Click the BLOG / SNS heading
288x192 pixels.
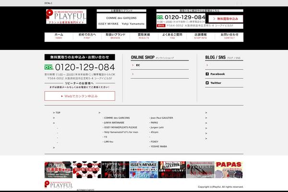click(215, 57)
